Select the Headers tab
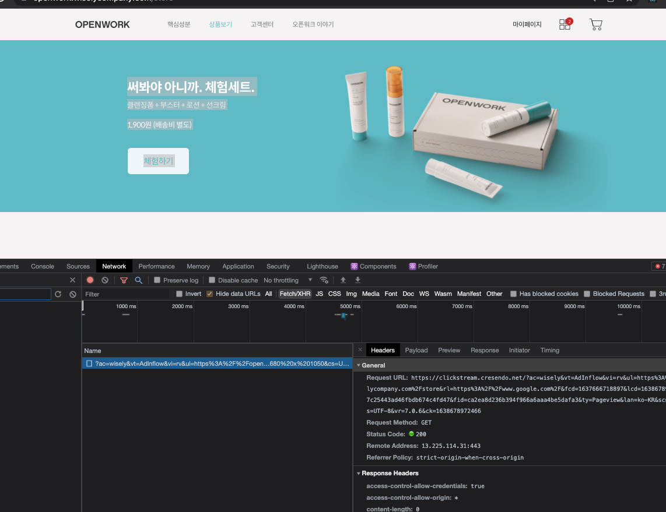 coord(383,350)
